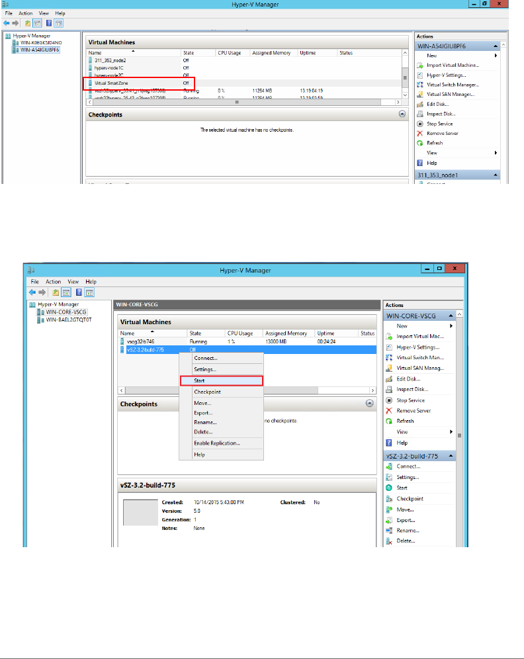The width and height of the screenshot is (524, 659).
Task: Click blue Help icon in WIN-A54JGIU8PF6 window toolbar
Action: 49,23
